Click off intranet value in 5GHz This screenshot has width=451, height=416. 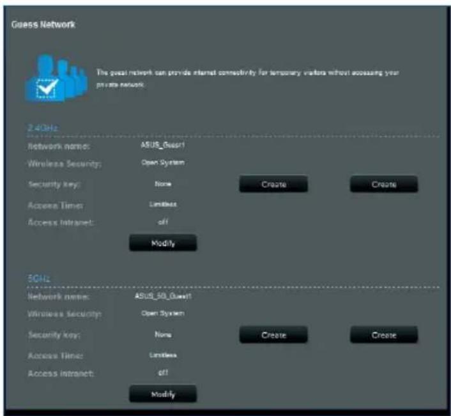coord(163,373)
